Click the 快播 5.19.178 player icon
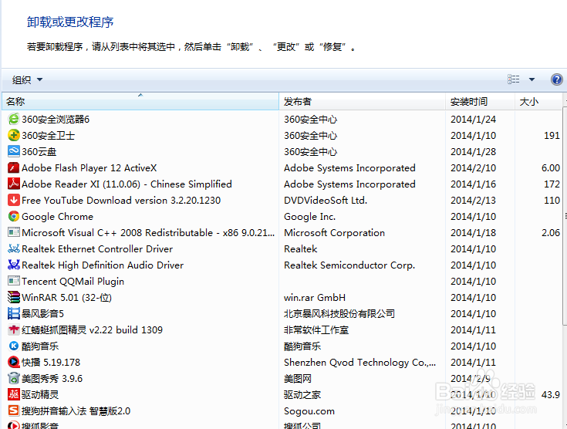The height and width of the screenshot is (429, 567). tap(13, 362)
